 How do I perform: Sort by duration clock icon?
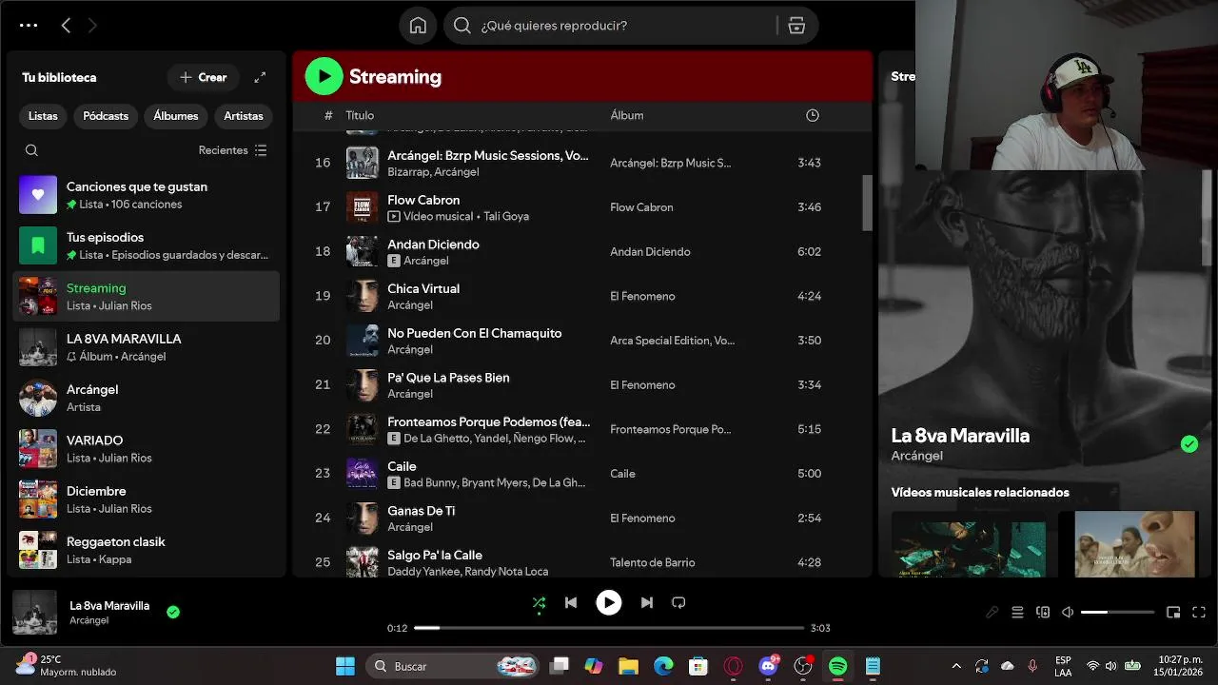812,115
